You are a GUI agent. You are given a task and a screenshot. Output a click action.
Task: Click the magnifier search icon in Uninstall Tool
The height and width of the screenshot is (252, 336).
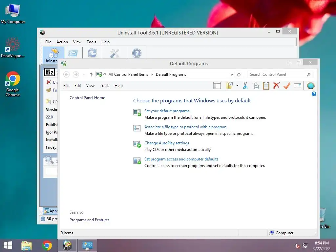tap(50, 160)
